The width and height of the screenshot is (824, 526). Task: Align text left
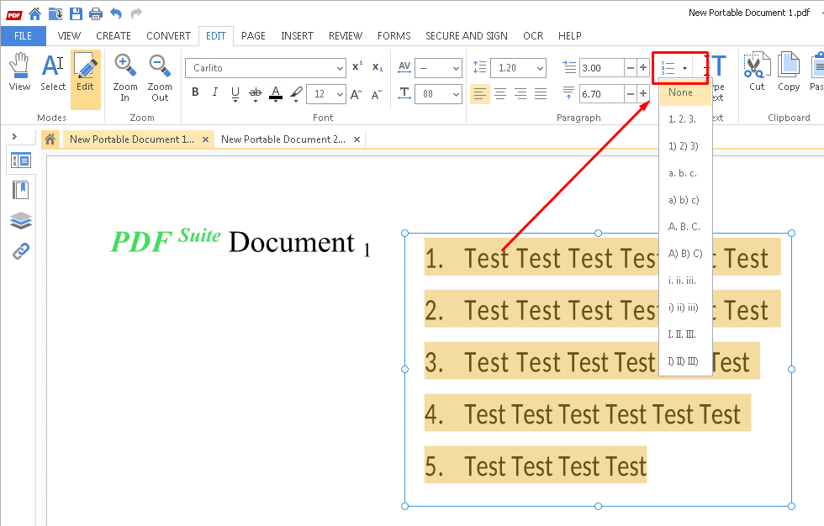pos(479,94)
